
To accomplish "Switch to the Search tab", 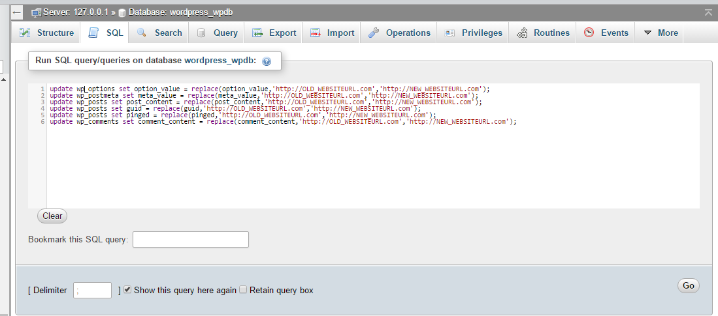I will coord(159,33).
